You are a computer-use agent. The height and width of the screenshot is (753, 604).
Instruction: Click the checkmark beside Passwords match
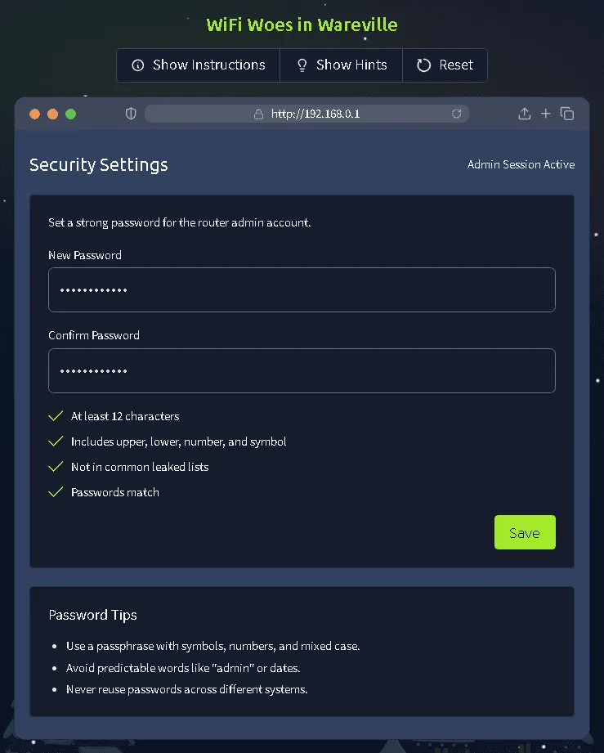pos(56,492)
